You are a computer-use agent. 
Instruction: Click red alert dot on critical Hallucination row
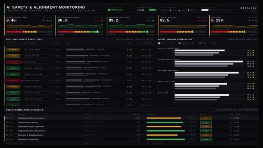[x=22, y=81]
